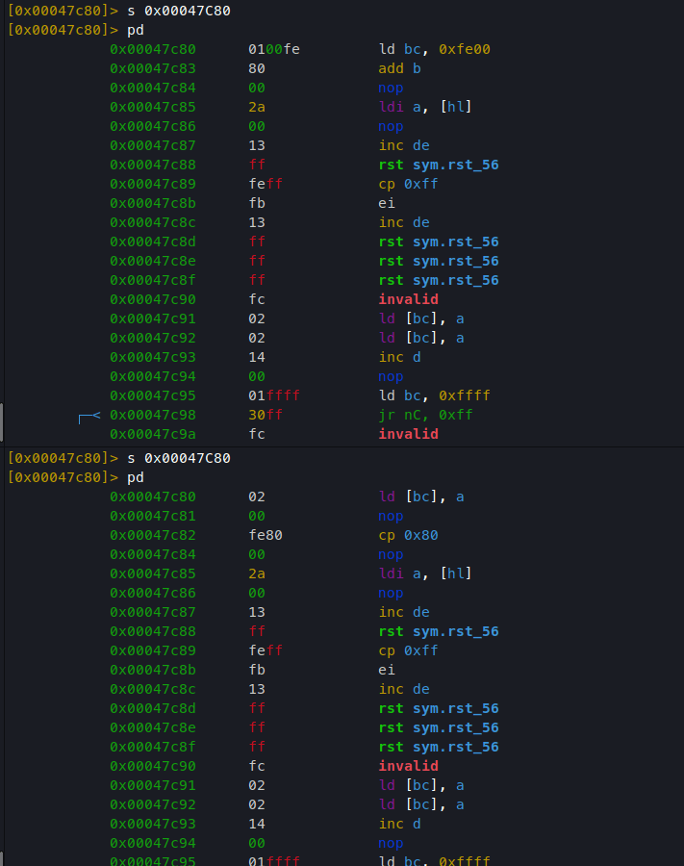Image resolution: width=684 pixels, height=866 pixels.
Task: Click hex bytes 'fe80' in the bottom pane
Action: (266, 535)
